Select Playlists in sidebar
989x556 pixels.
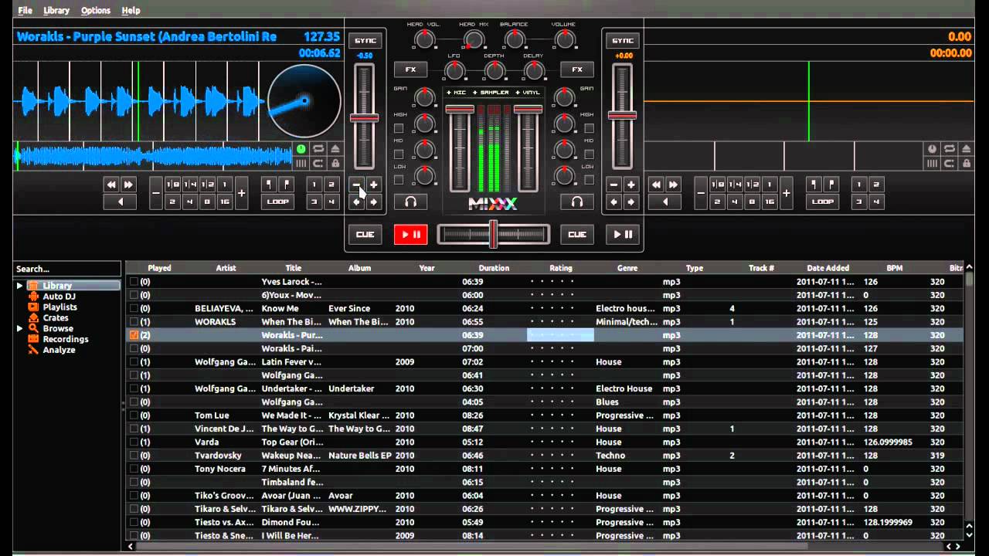click(x=59, y=307)
